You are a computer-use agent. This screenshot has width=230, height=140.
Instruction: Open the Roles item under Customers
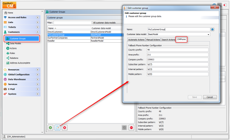coord(11,53)
